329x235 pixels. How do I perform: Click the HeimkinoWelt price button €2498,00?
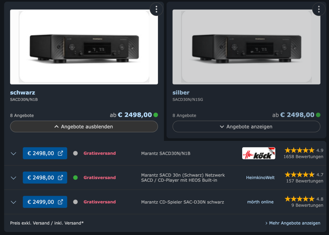click(x=41, y=178)
